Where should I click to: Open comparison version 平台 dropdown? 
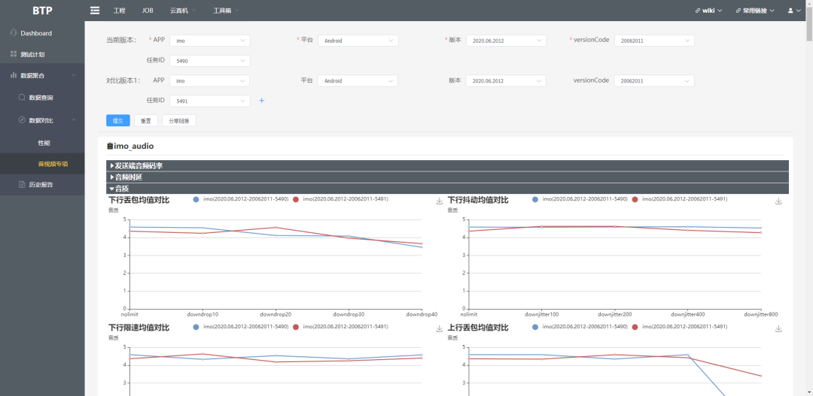tap(358, 80)
